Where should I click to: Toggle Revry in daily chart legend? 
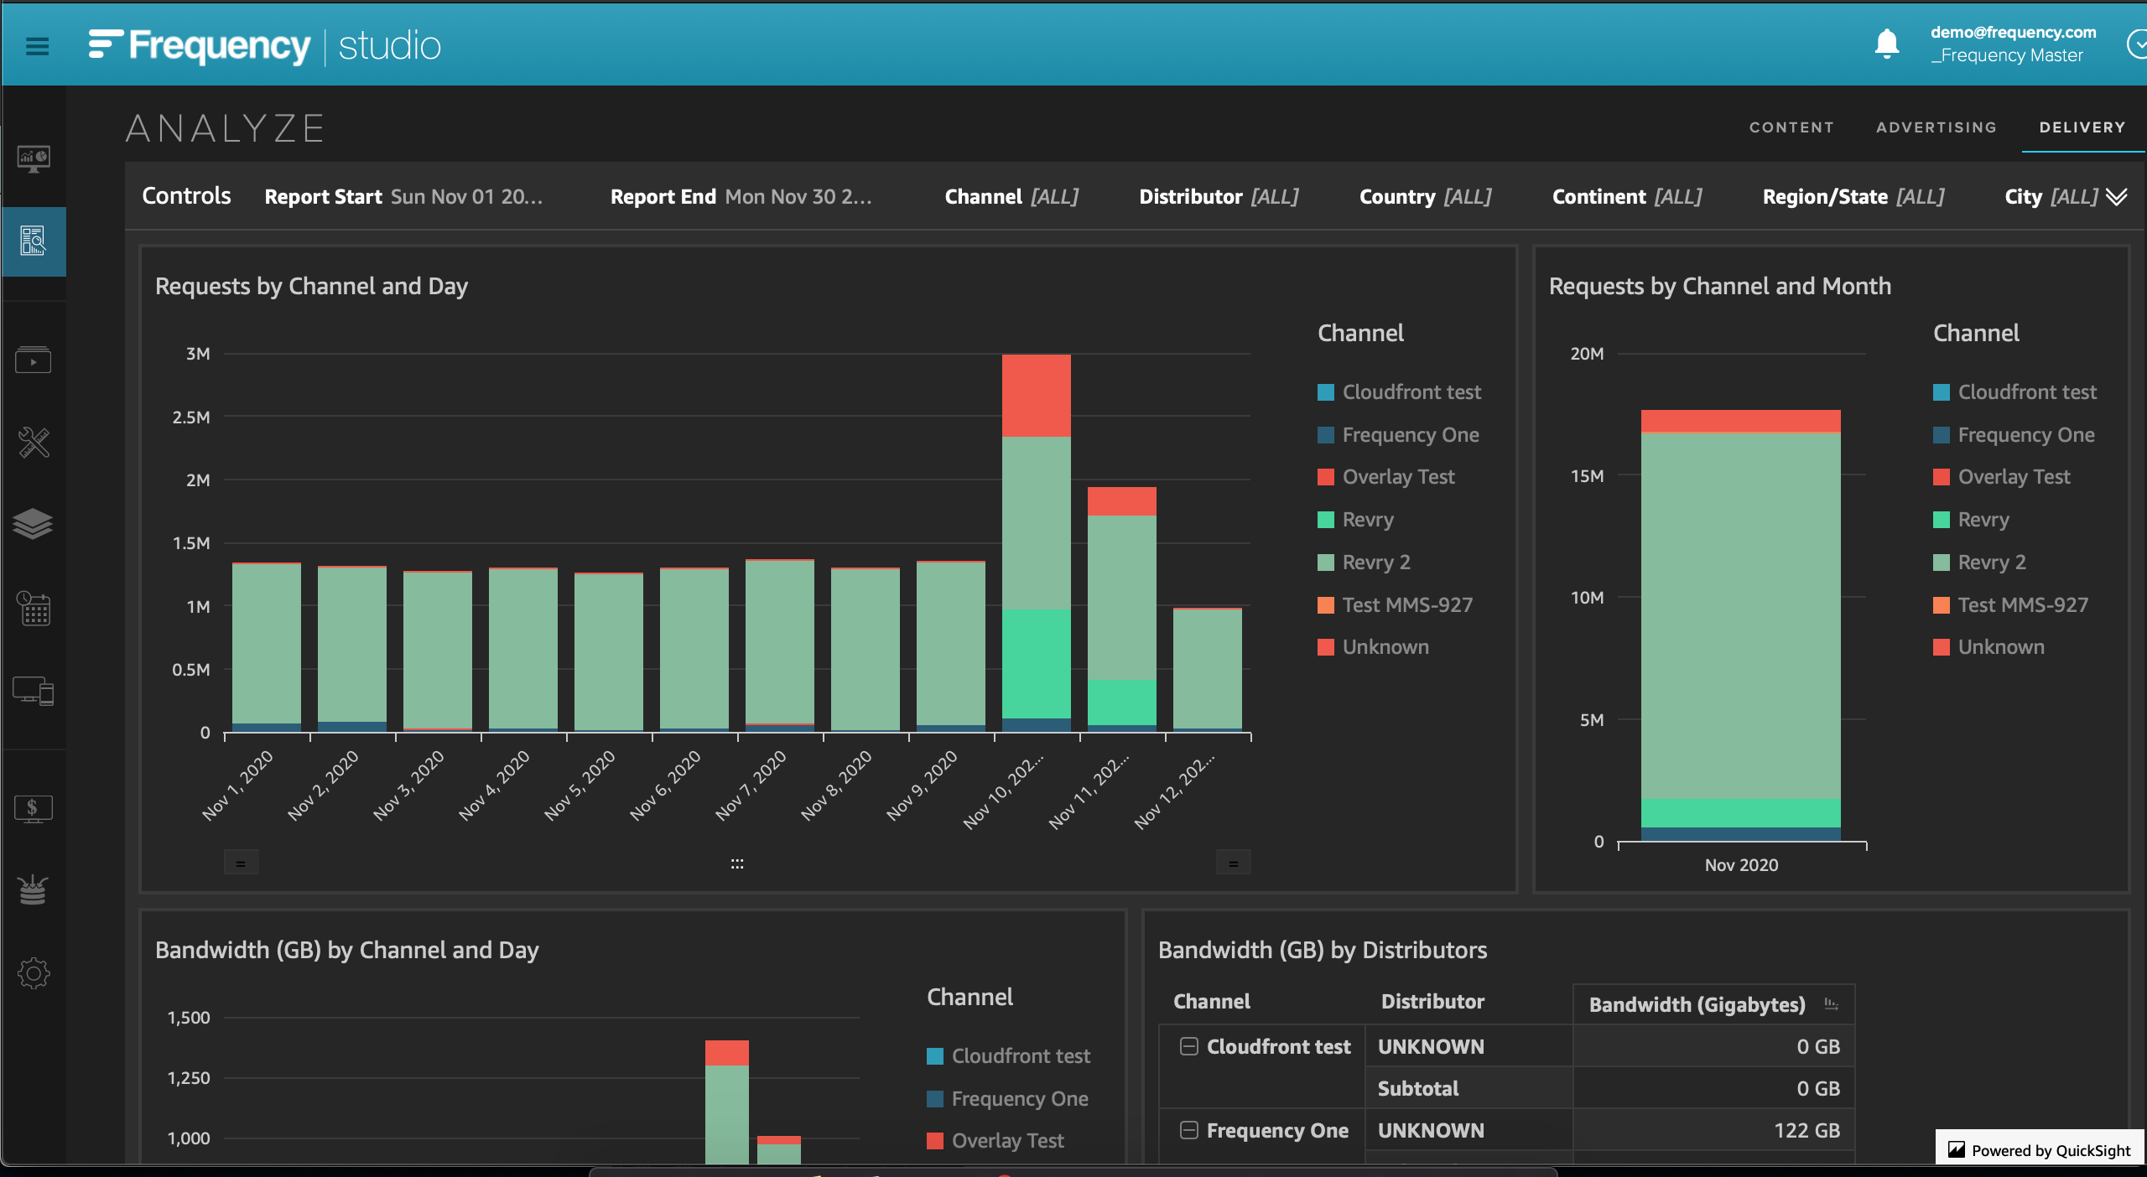[x=1355, y=520]
